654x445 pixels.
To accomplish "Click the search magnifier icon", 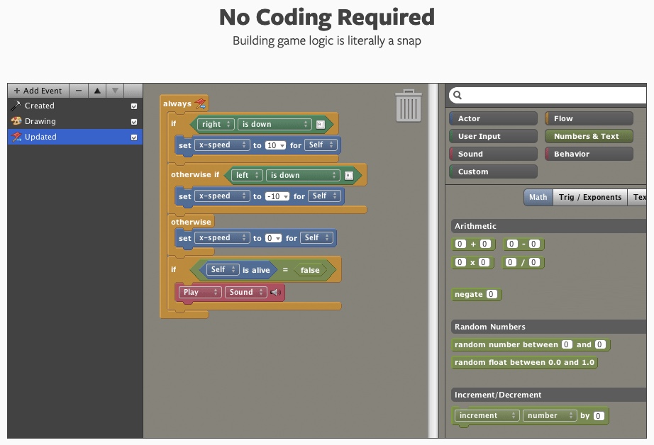I will coord(458,95).
